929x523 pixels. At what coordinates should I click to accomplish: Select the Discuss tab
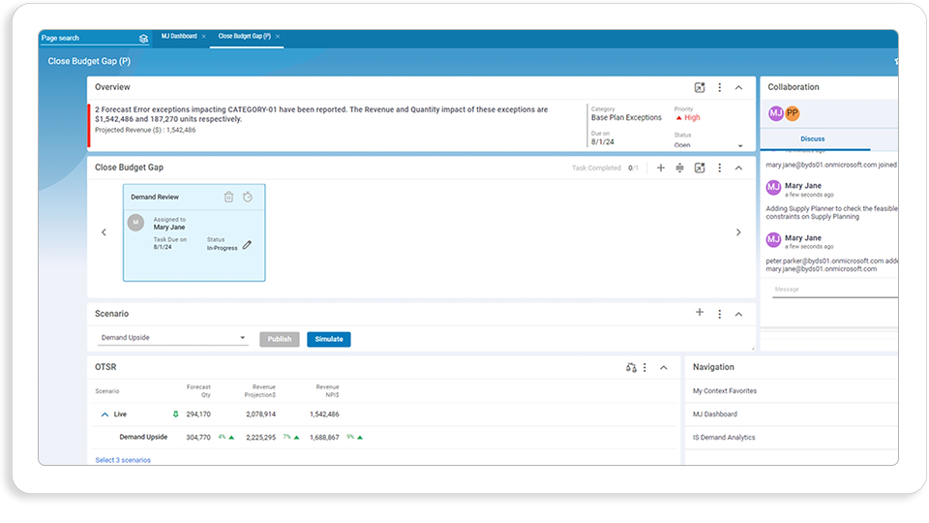coord(812,138)
